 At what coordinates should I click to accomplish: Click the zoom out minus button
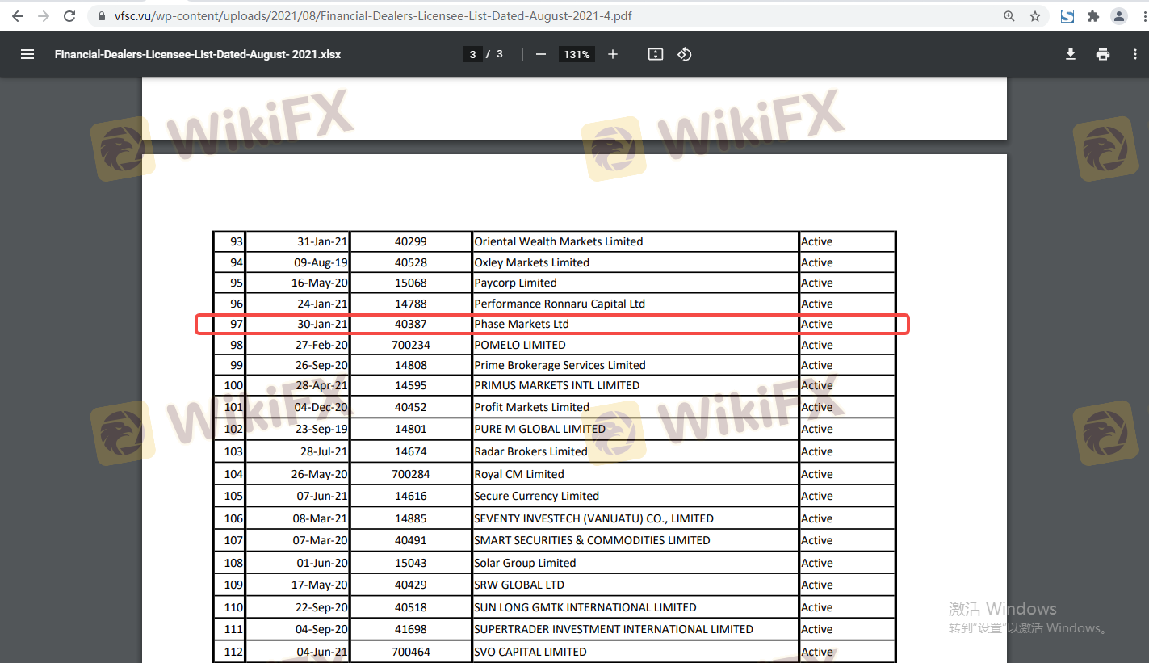point(541,54)
